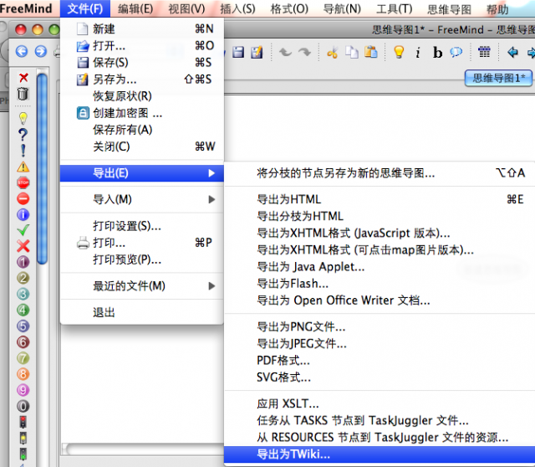Select the yellow traffic light icon
This screenshot has width=535, height=467.
pos(23,439)
